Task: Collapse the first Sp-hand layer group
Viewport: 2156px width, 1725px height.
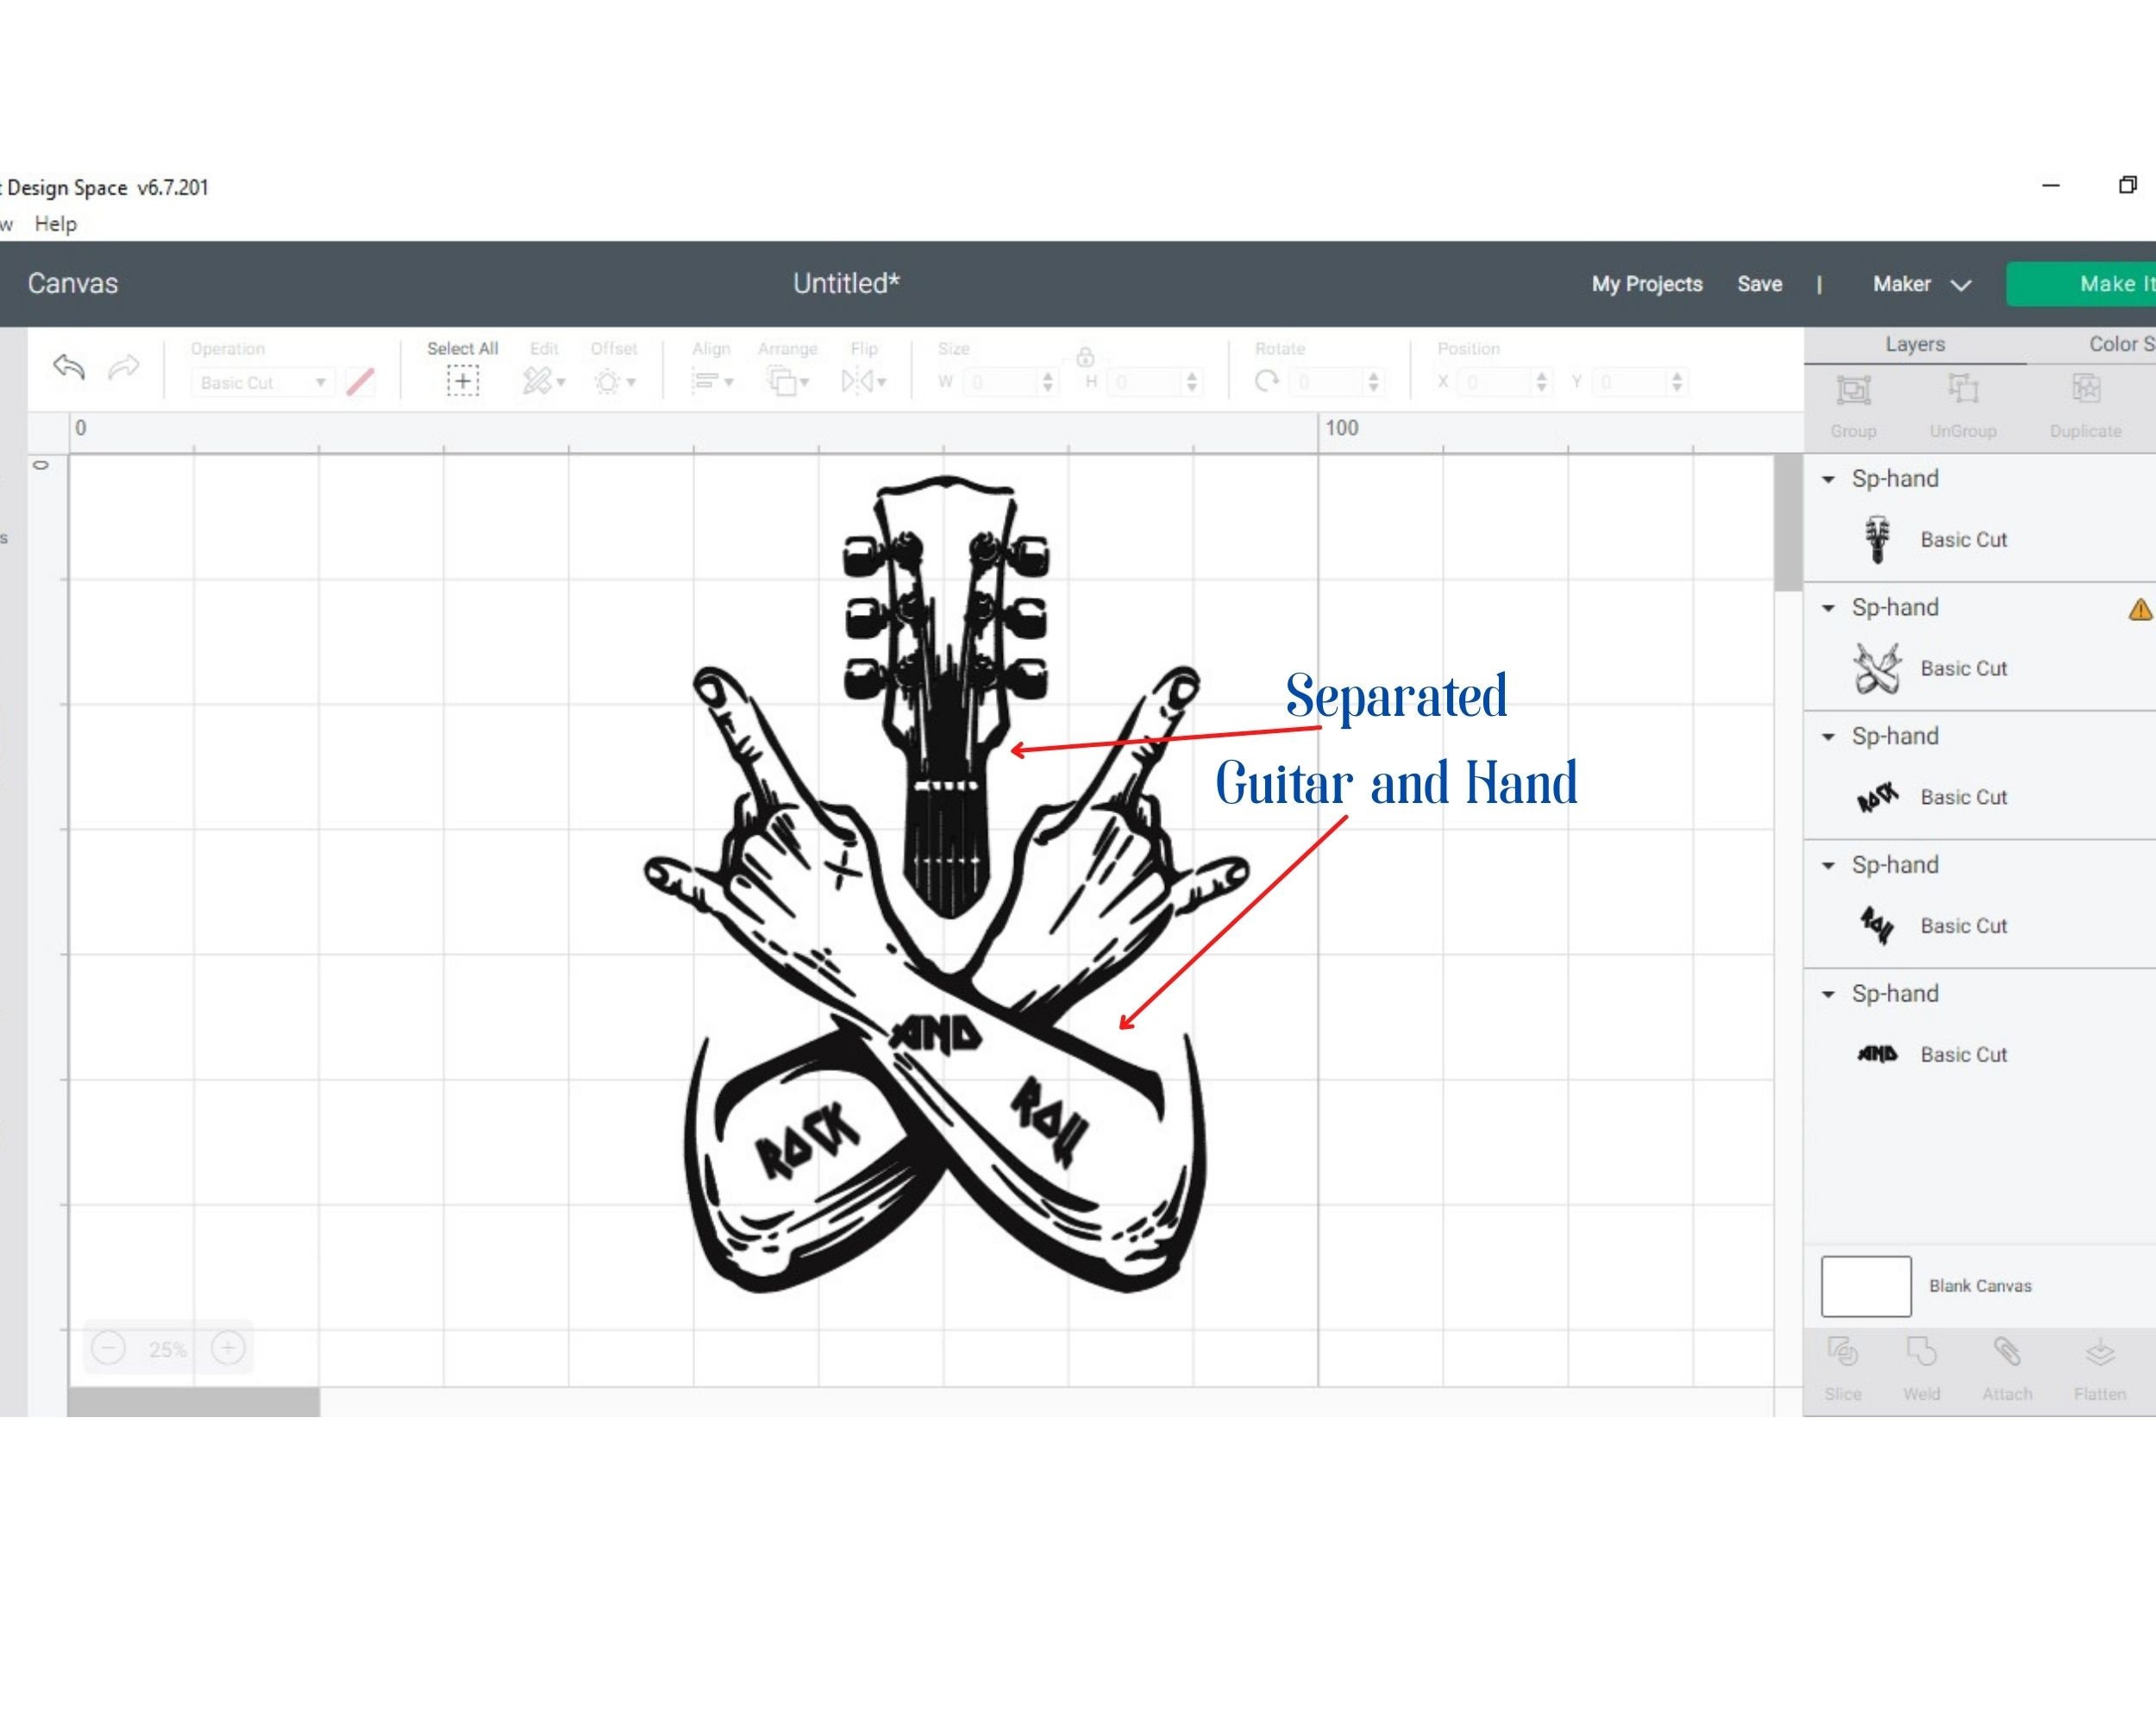Action: [x=1828, y=479]
